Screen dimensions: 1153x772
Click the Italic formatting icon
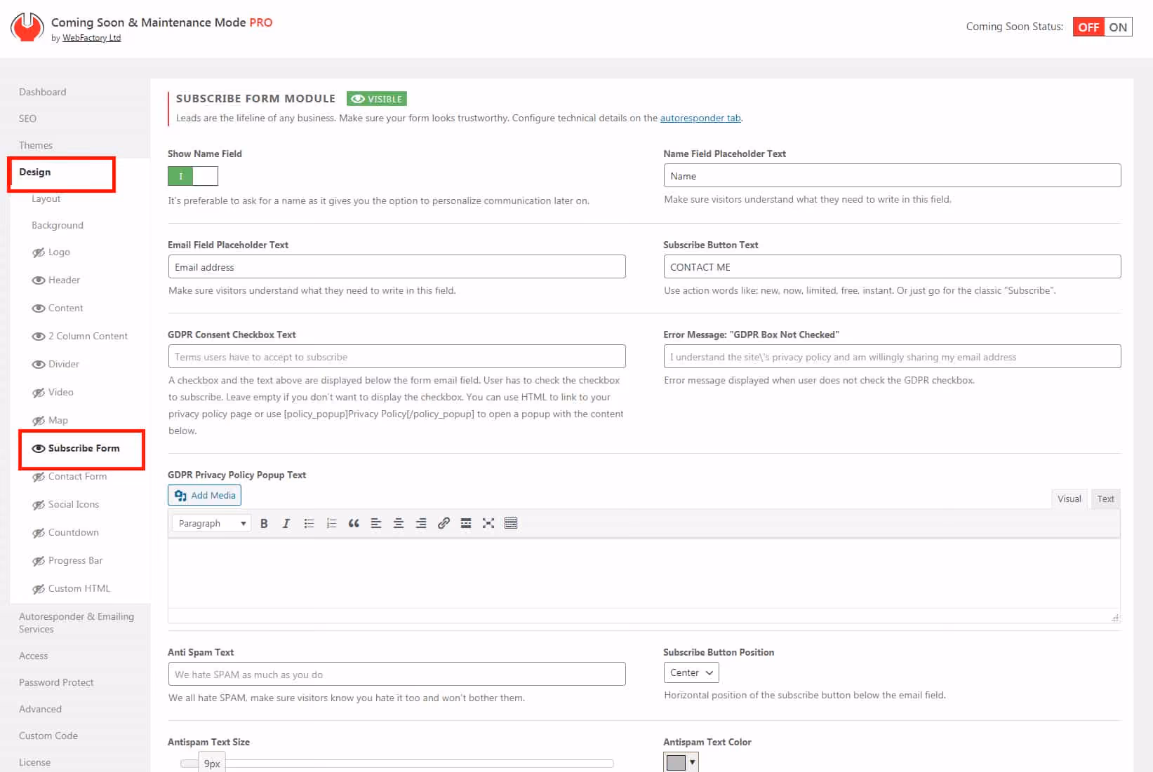tap(286, 523)
